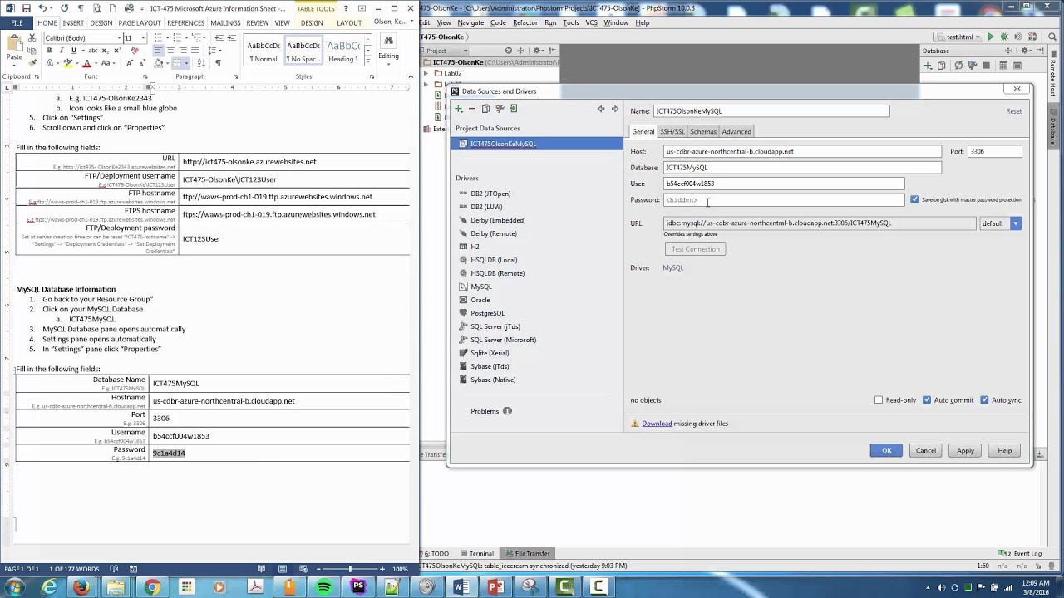Open the INSERT ribbon tab in Word
This screenshot has width=1064, height=598.
tap(73, 23)
